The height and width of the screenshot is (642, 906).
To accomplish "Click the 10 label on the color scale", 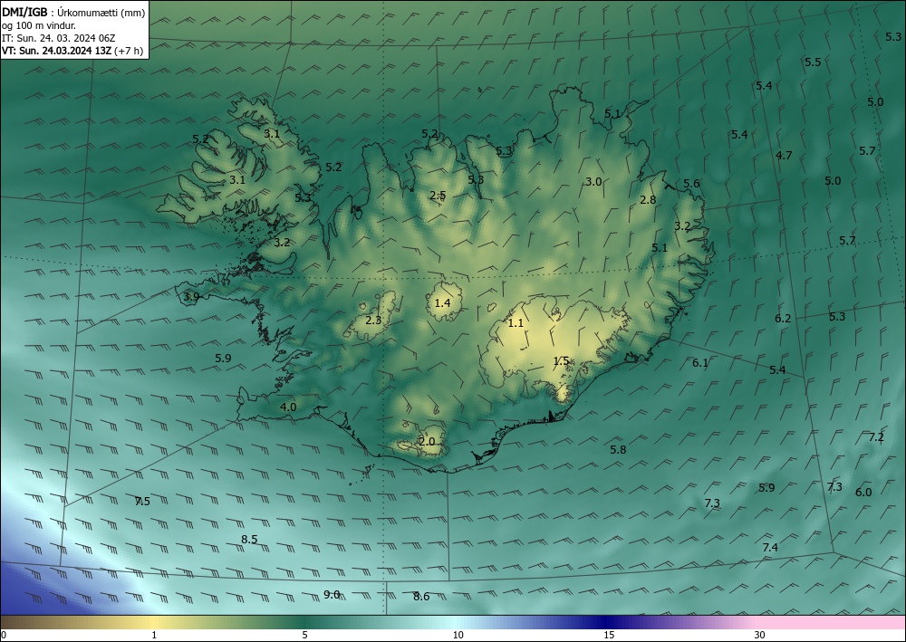I will 458,636.
